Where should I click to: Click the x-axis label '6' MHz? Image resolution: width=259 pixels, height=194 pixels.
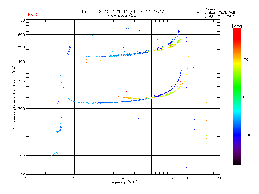pos(151,178)
